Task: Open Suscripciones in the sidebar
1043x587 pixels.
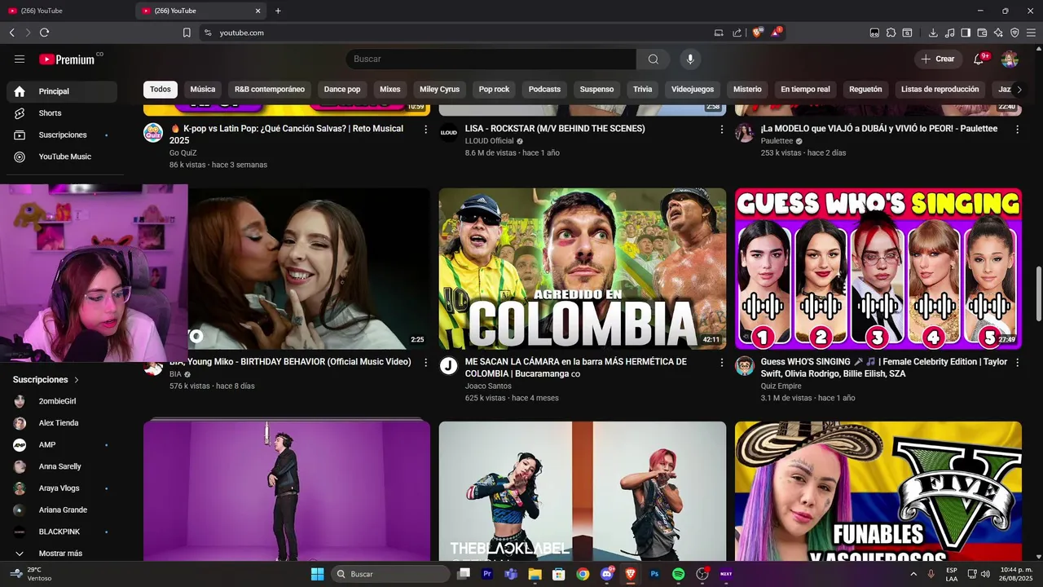Action: [x=62, y=135]
